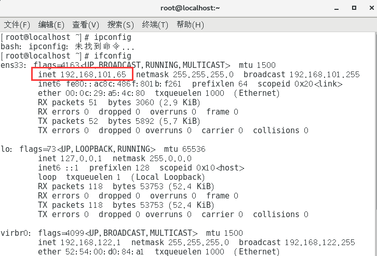The height and width of the screenshot is (256, 377).
Task: Click ether 00:0c:29:a5:4c:80 MAC address
Action: click(x=91, y=93)
